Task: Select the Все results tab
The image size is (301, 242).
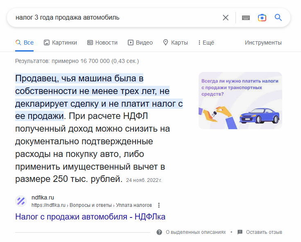Action: click(x=25, y=43)
